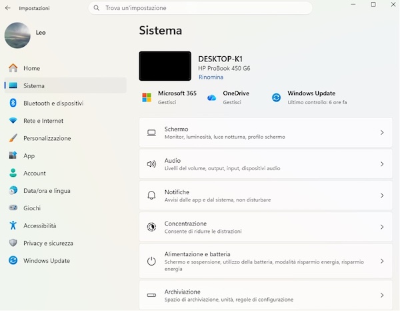Click the App icon in sidebar

13,155
